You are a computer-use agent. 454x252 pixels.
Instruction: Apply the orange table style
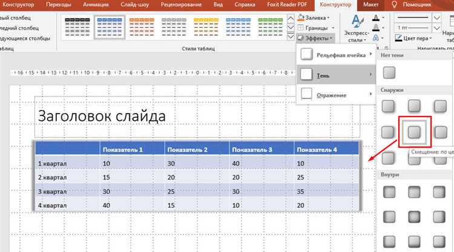coord(142,27)
